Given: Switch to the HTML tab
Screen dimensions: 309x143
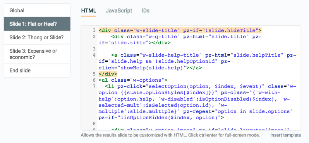Looking at the screenshot, I should tap(89, 10).
